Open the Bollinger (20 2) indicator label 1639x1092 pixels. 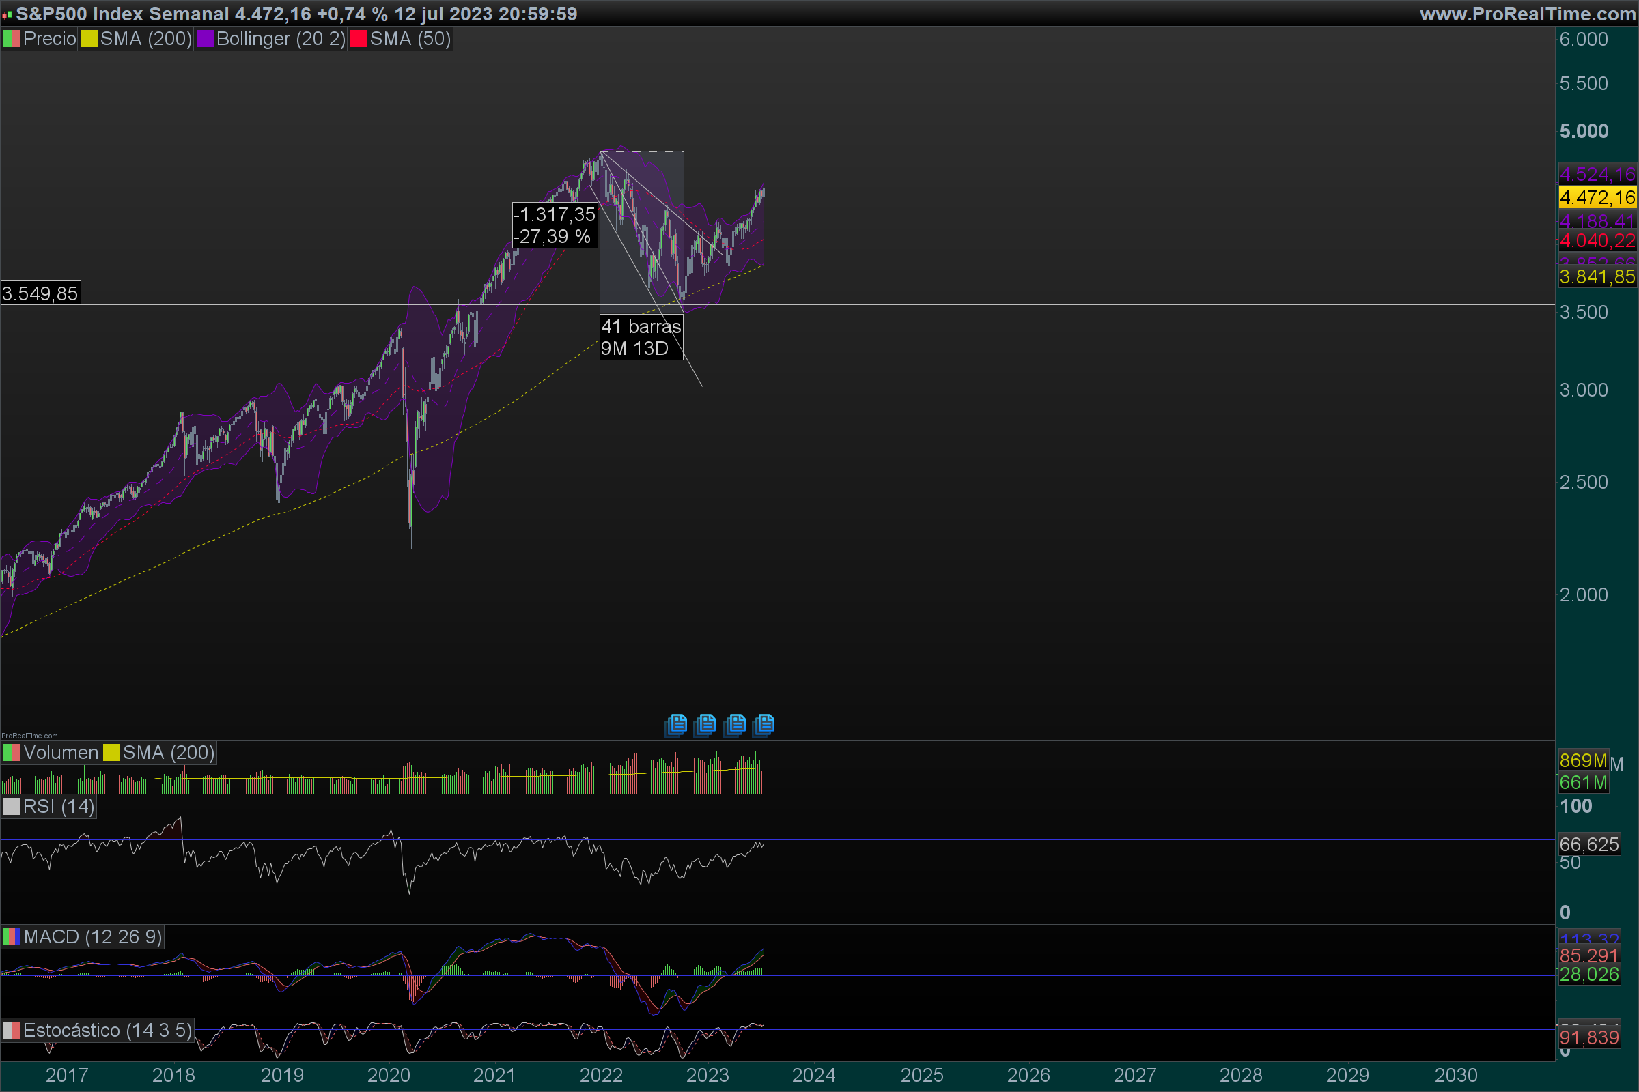(x=281, y=39)
